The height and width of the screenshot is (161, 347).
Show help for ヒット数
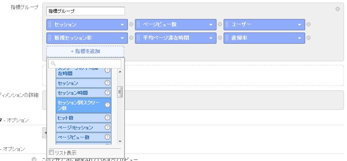107,117
